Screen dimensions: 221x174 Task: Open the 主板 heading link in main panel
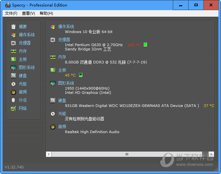coord(62,70)
